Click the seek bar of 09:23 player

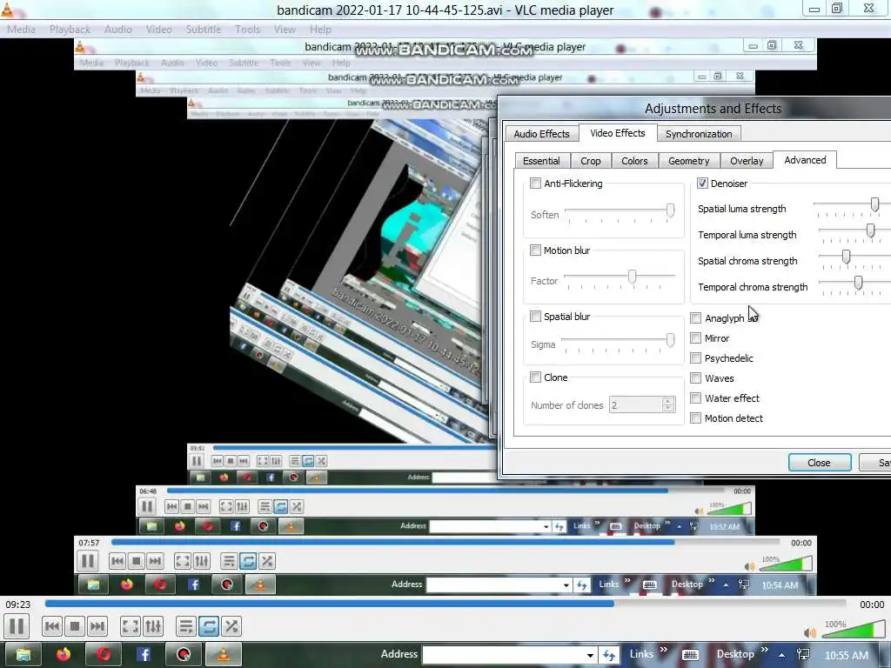[445, 604]
